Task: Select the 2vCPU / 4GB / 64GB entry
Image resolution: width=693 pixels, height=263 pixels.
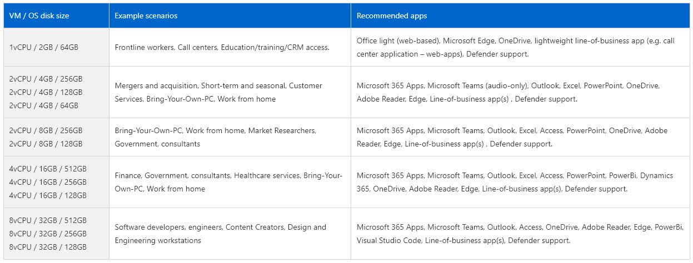Action: [44, 105]
